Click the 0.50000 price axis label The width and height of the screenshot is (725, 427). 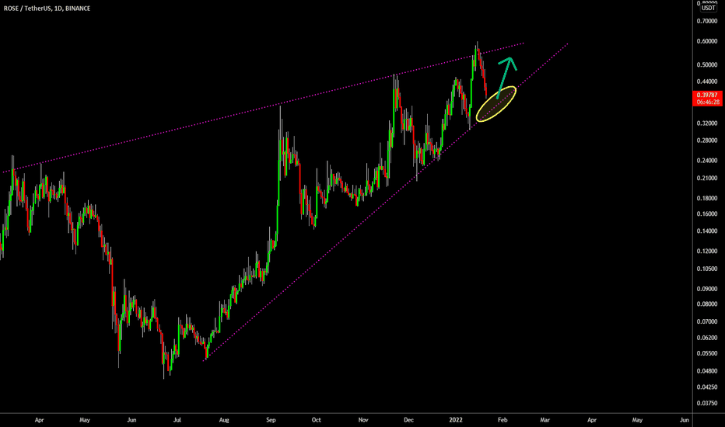pos(707,64)
